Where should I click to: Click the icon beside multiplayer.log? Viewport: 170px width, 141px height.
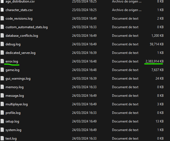pos(2,104)
